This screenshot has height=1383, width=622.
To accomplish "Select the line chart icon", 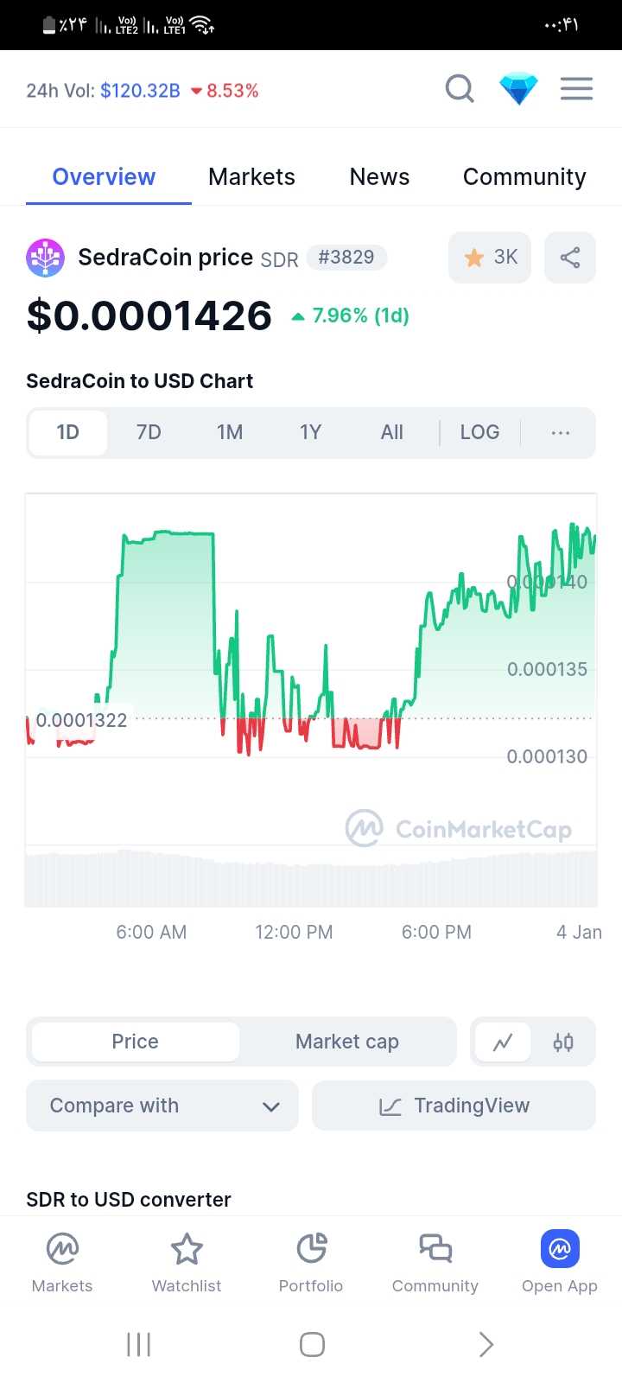I will (x=503, y=1042).
